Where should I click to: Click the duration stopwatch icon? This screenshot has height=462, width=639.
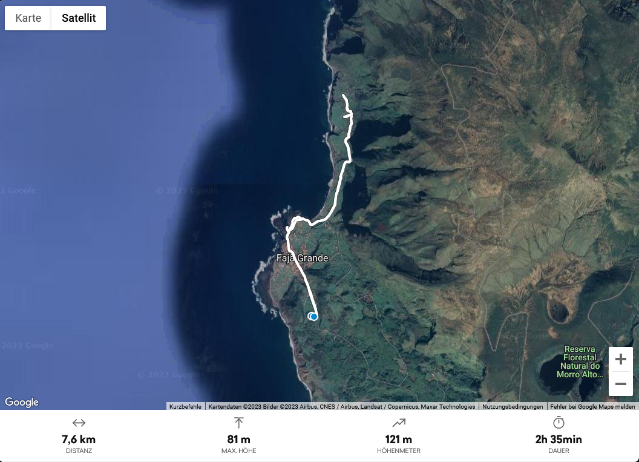(x=559, y=423)
